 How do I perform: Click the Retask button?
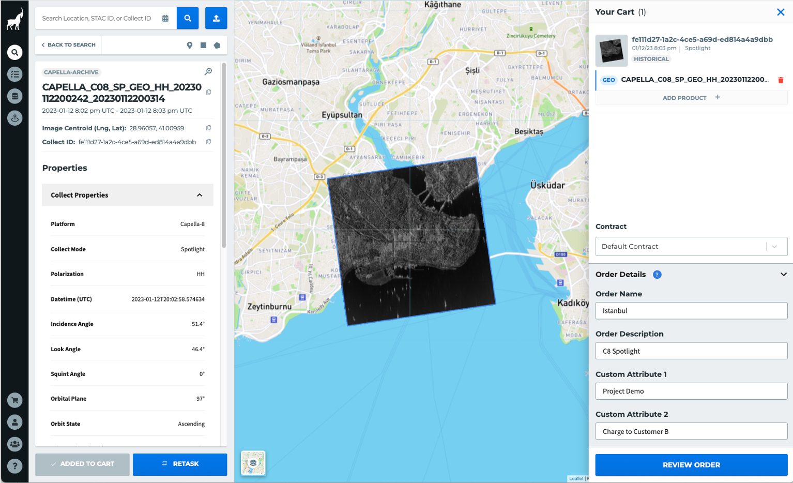tap(180, 464)
